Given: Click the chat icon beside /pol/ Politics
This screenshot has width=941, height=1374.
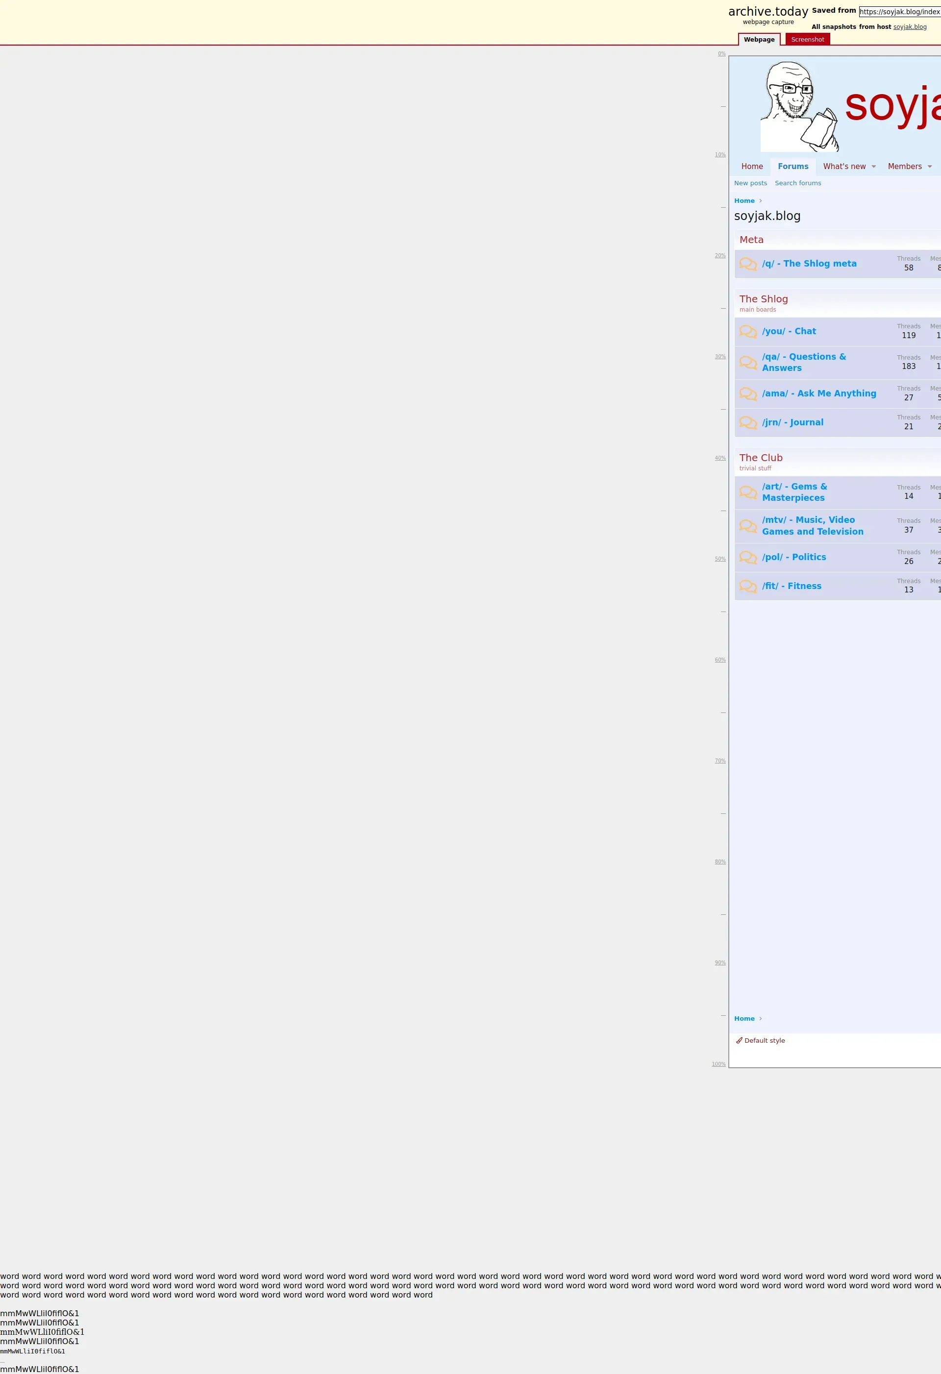Looking at the screenshot, I should (747, 558).
